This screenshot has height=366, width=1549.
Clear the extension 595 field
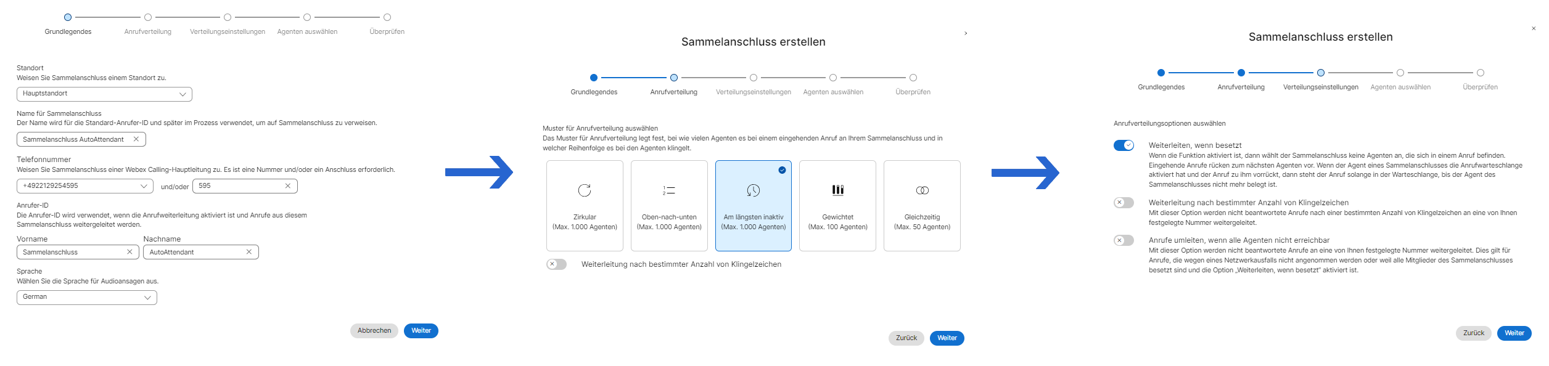[287, 186]
